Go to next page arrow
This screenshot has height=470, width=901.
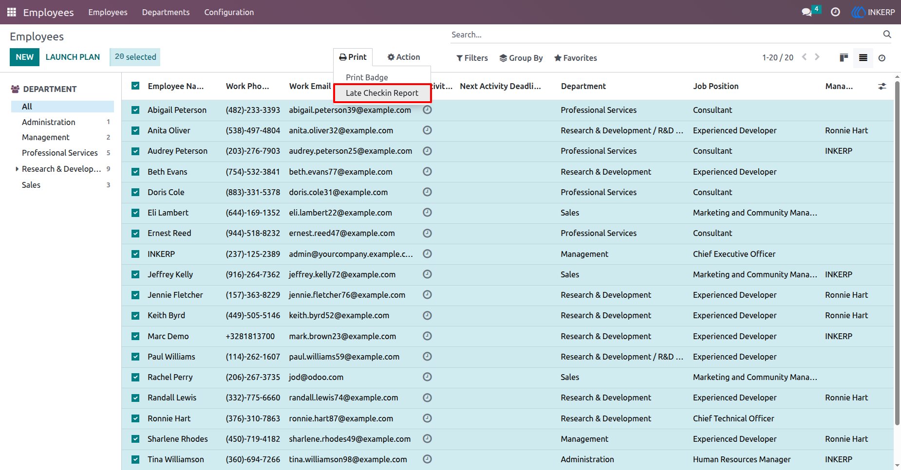click(817, 57)
